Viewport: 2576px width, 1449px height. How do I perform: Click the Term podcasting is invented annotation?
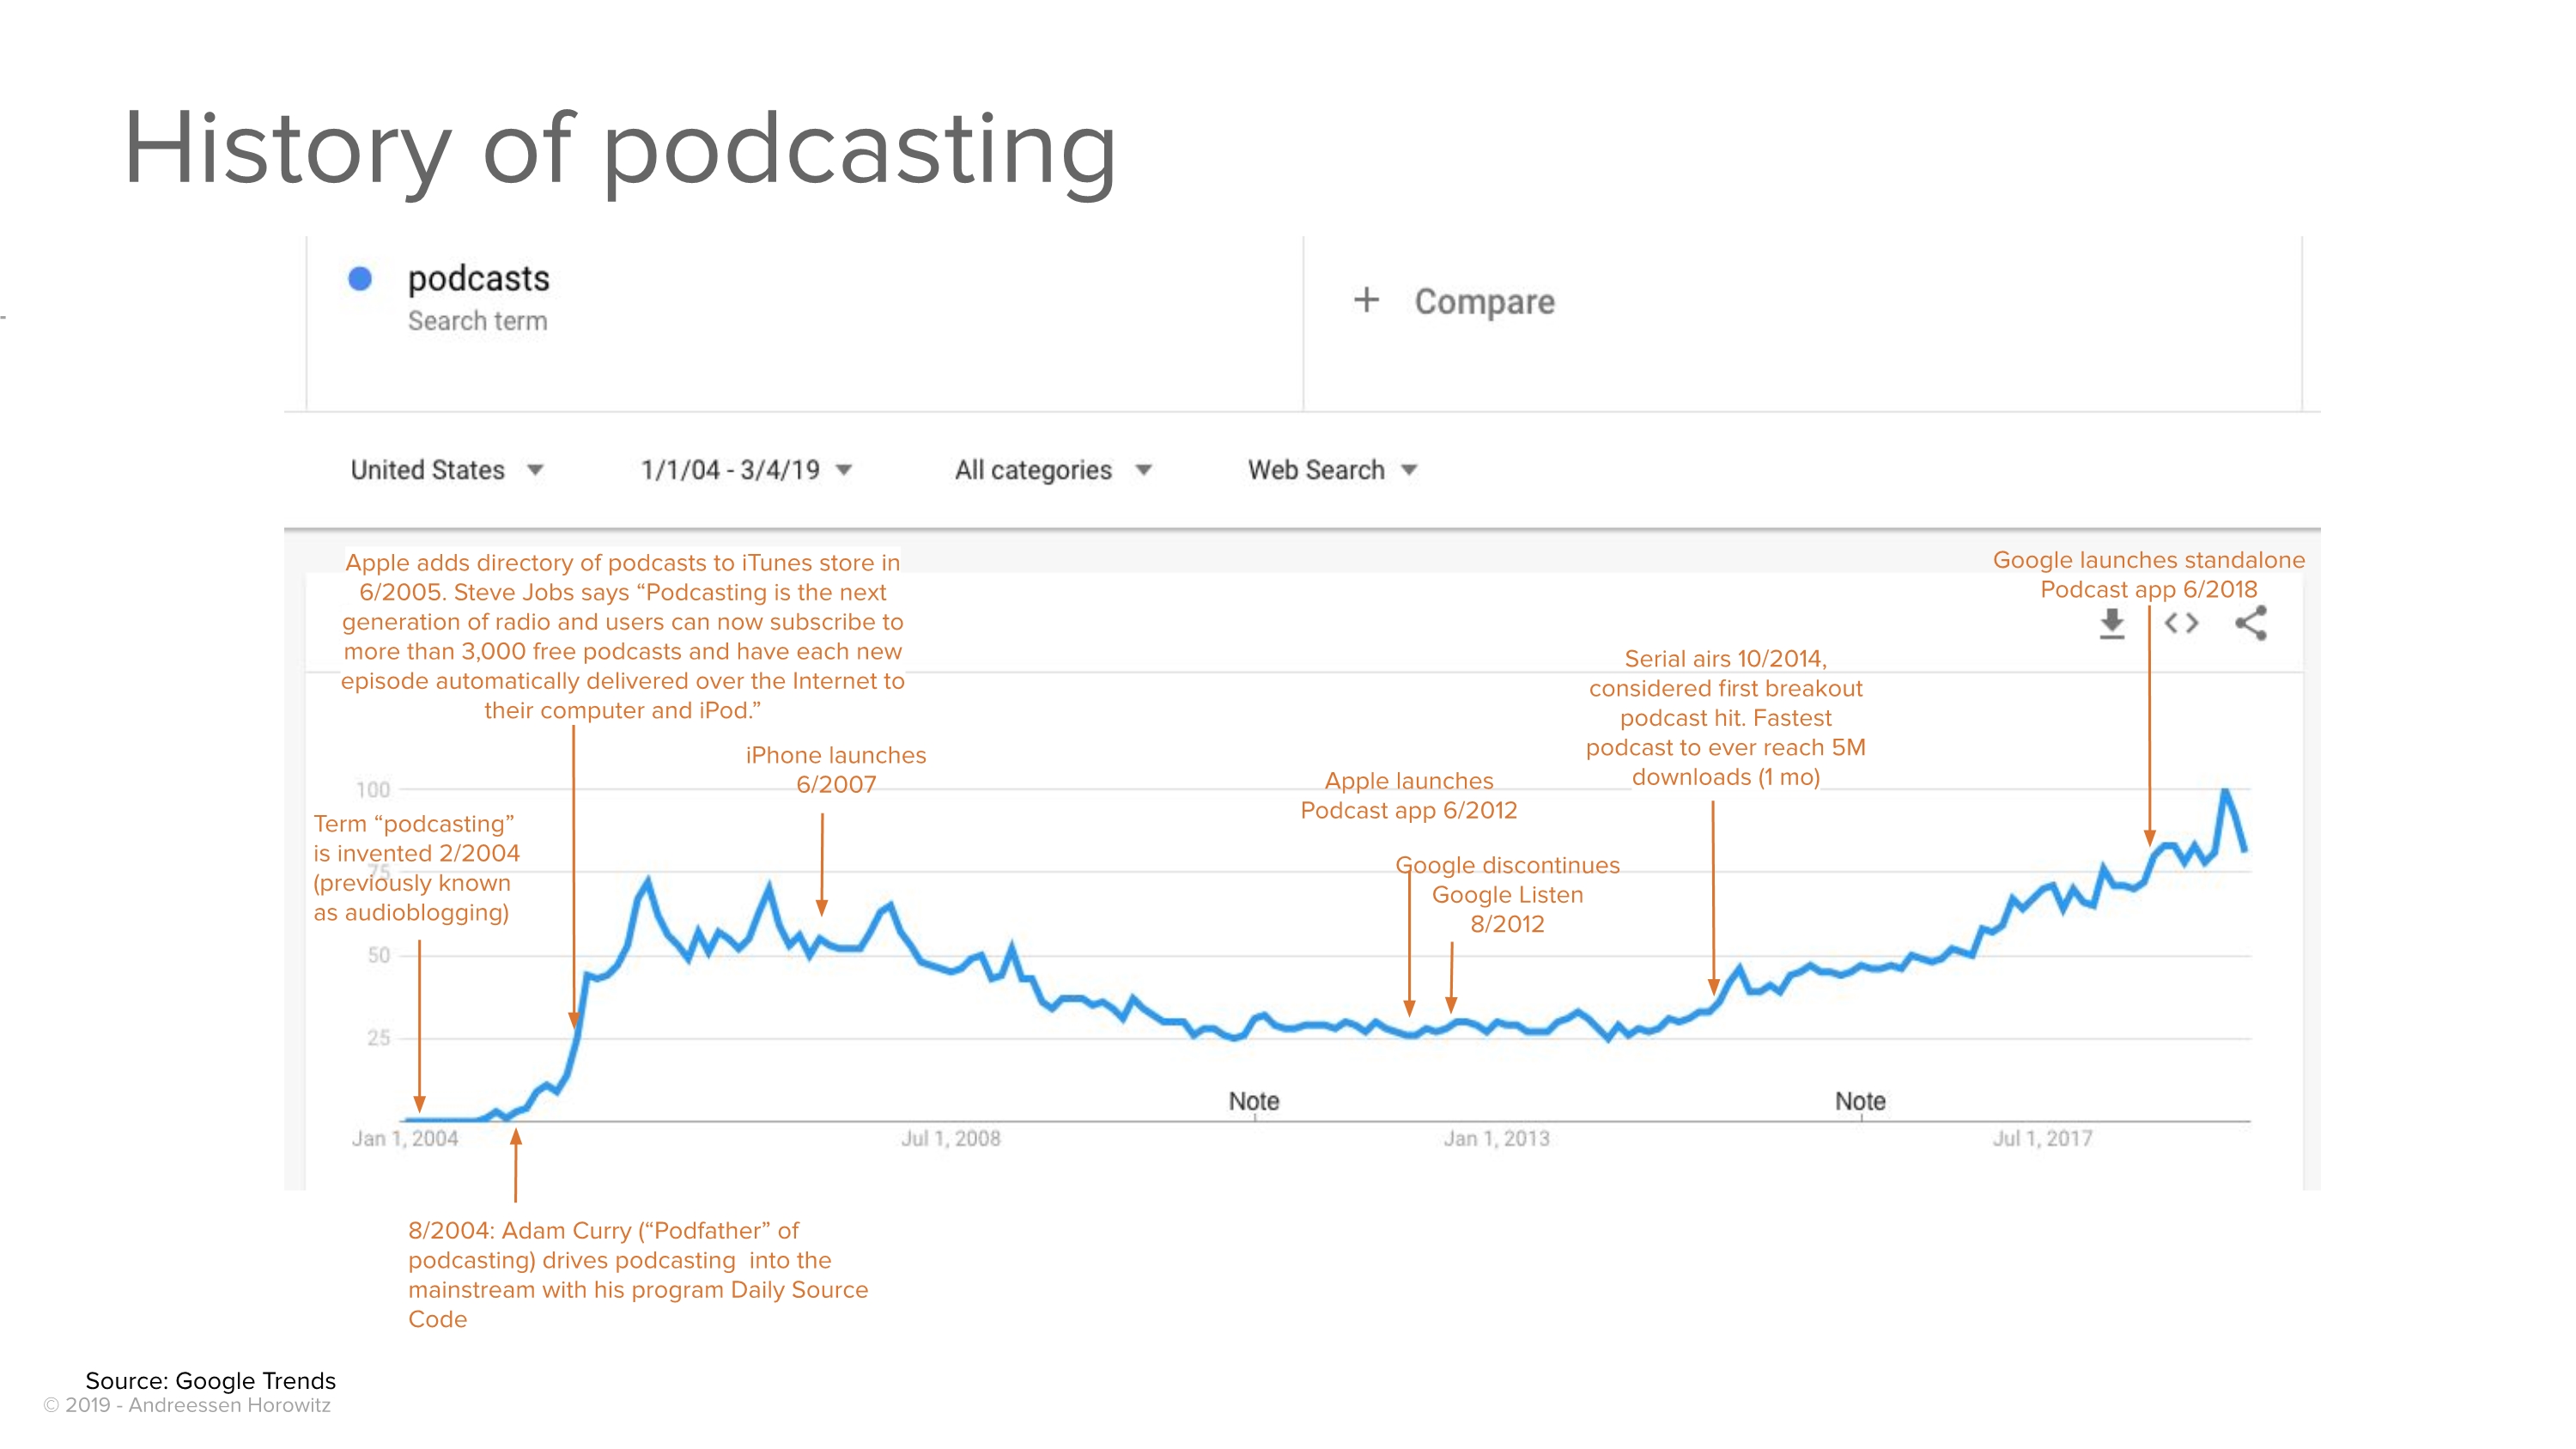(416, 868)
